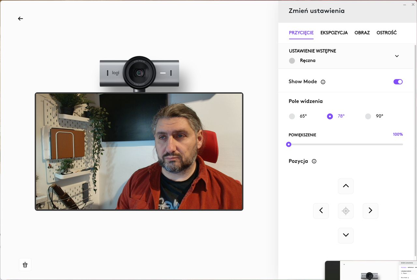417x280 pixels.
Task: Click the bucket icon at bottom left
Action: [x=25, y=265]
